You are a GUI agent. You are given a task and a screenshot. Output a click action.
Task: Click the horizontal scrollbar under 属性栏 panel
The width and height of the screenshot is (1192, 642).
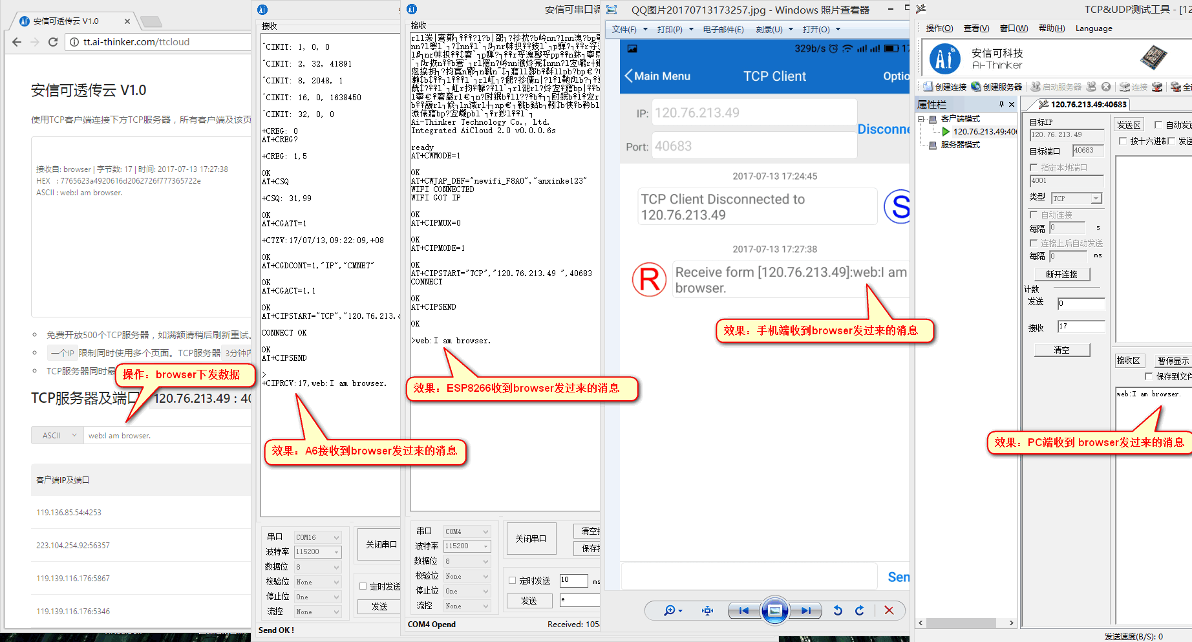pyautogui.click(x=966, y=623)
